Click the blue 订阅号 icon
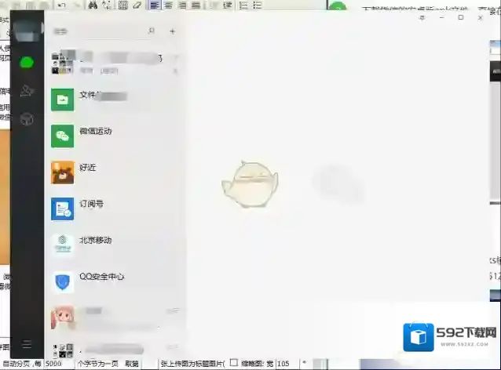 (x=62, y=209)
